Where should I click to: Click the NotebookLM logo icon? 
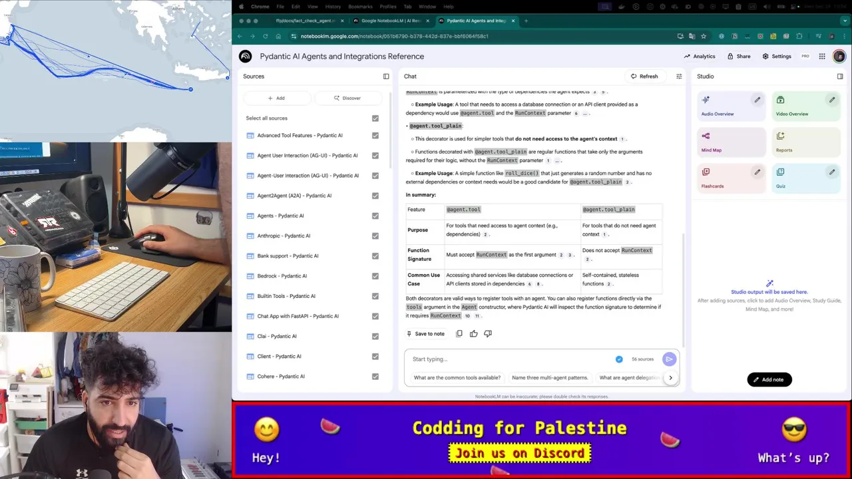[245, 57]
